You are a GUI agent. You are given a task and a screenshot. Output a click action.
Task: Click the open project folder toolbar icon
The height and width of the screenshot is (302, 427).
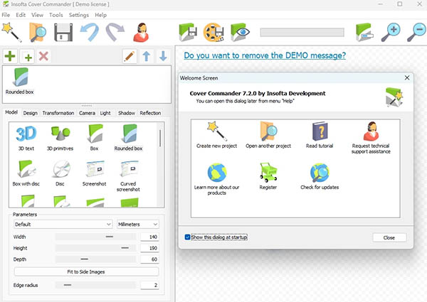(x=38, y=33)
